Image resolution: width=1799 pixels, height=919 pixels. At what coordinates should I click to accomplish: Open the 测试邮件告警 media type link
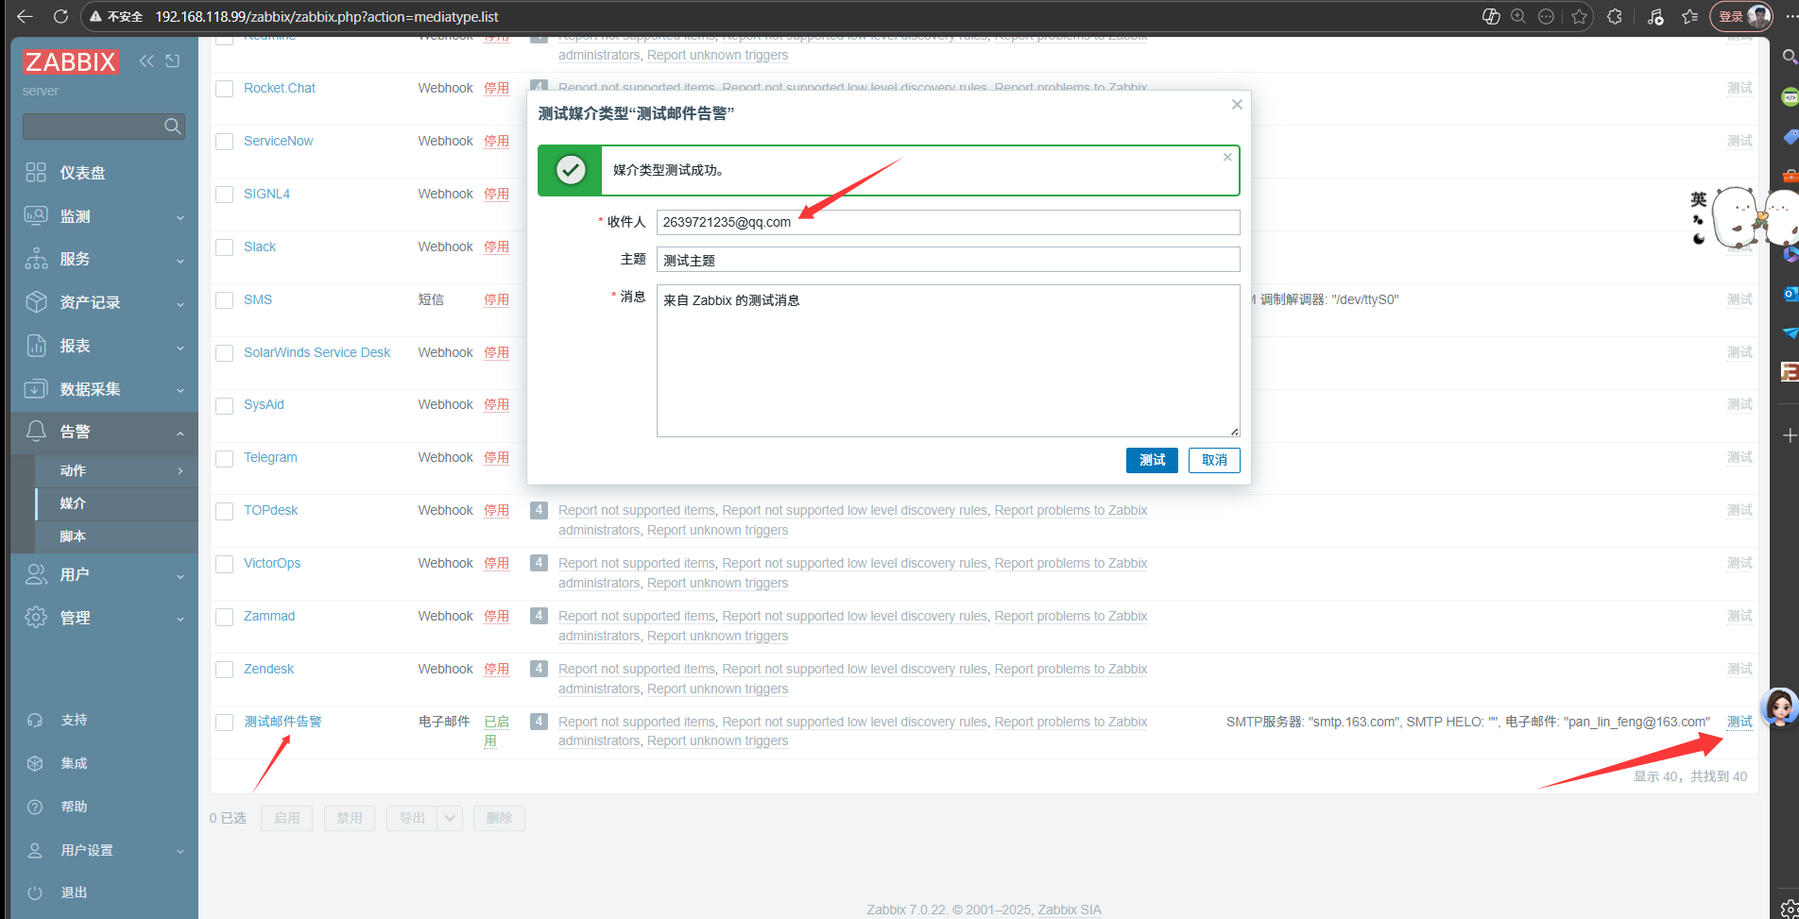click(283, 722)
